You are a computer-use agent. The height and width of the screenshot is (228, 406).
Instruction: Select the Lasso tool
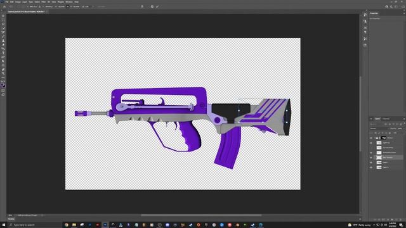pos(3,24)
